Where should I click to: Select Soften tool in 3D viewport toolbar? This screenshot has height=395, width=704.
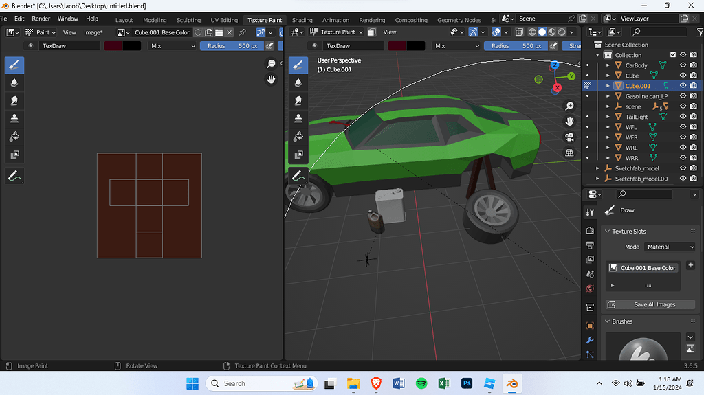coord(298,83)
